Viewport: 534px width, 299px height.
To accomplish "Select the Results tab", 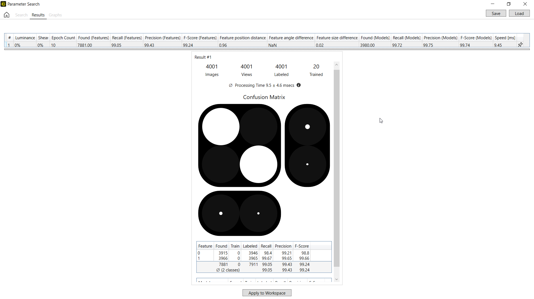I will 38,15.
